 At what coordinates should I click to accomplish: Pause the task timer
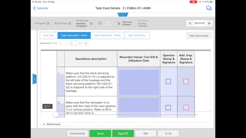[190, 23]
